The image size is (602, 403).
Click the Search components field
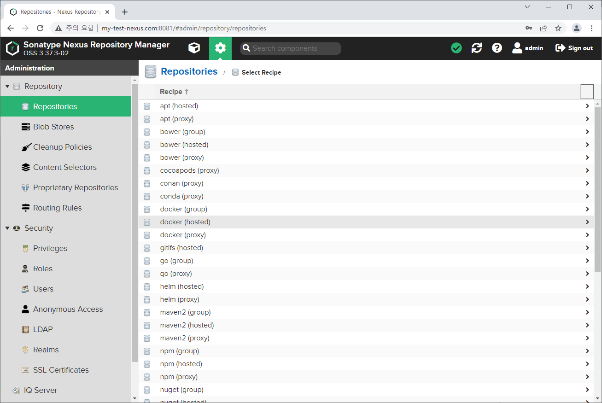pyautogui.click(x=290, y=48)
